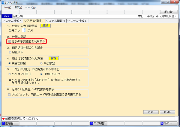
Task: Open the 表示(V) menu
Action: tap(18, 8)
